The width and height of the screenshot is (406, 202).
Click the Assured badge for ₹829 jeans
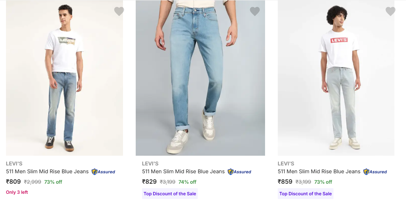pyautogui.click(x=240, y=172)
